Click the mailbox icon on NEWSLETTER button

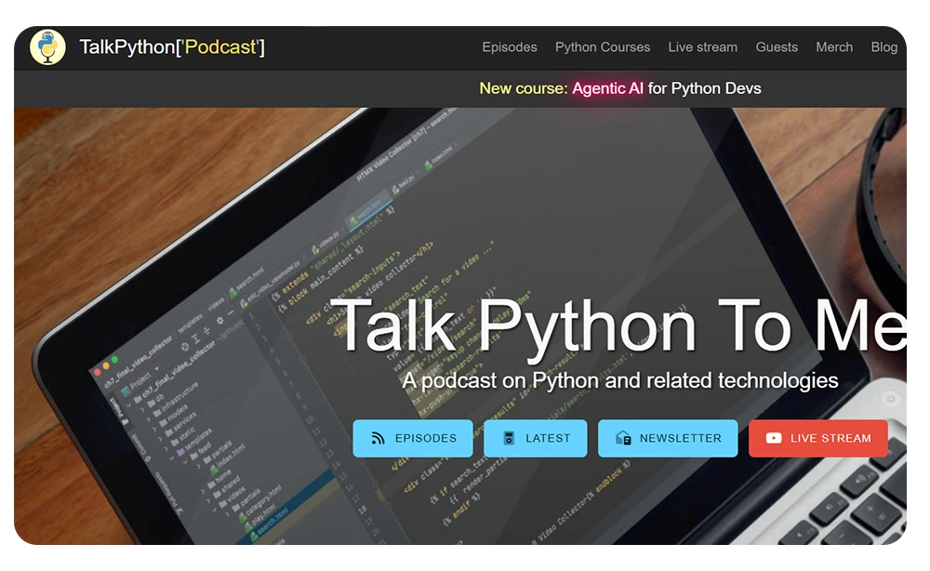(623, 438)
